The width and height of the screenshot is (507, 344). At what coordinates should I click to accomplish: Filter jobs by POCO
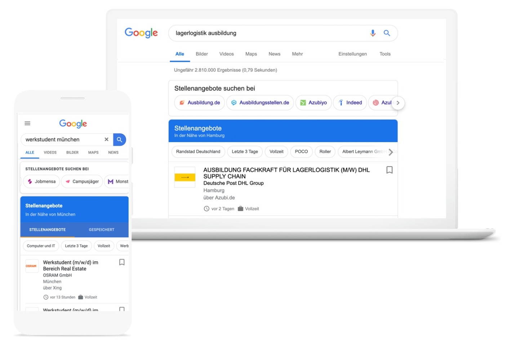click(301, 151)
